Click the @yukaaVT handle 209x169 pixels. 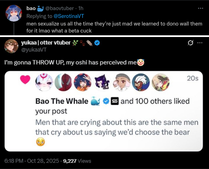pyautogui.click(x=33, y=50)
